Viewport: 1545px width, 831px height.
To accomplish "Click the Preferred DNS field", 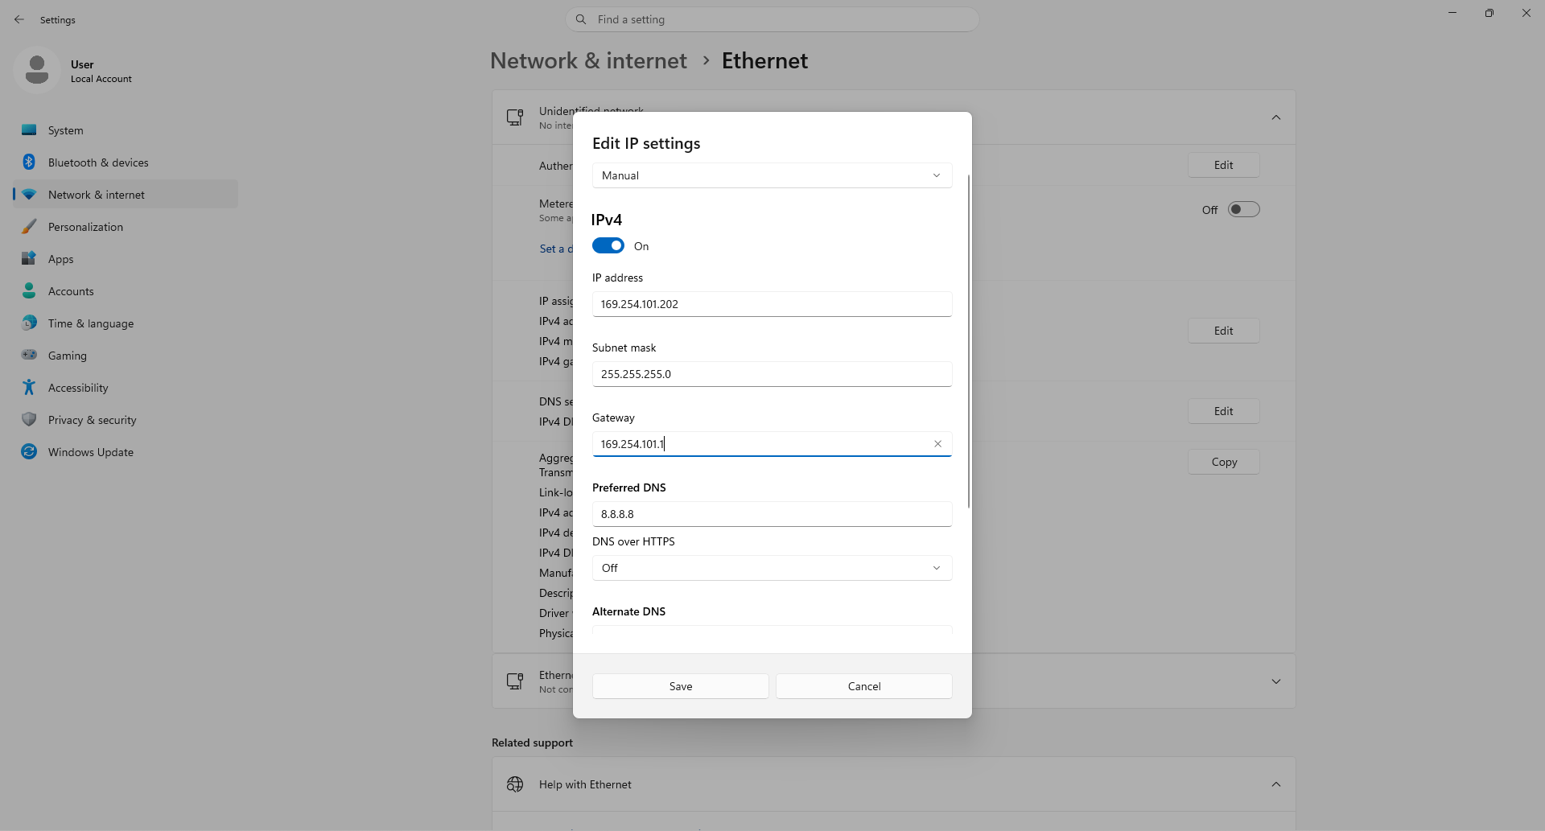I will tap(772, 514).
